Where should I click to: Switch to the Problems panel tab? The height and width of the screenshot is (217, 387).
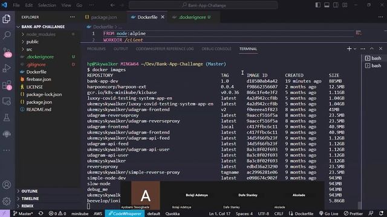point(96,49)
